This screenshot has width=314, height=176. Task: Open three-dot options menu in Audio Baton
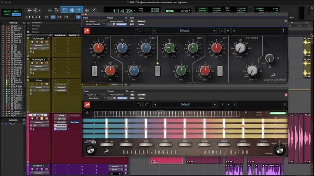pyautogui.click(x=284, y=105)
